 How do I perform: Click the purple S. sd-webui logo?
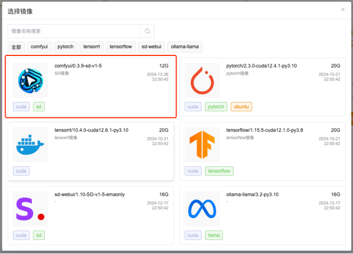point(30,209)
